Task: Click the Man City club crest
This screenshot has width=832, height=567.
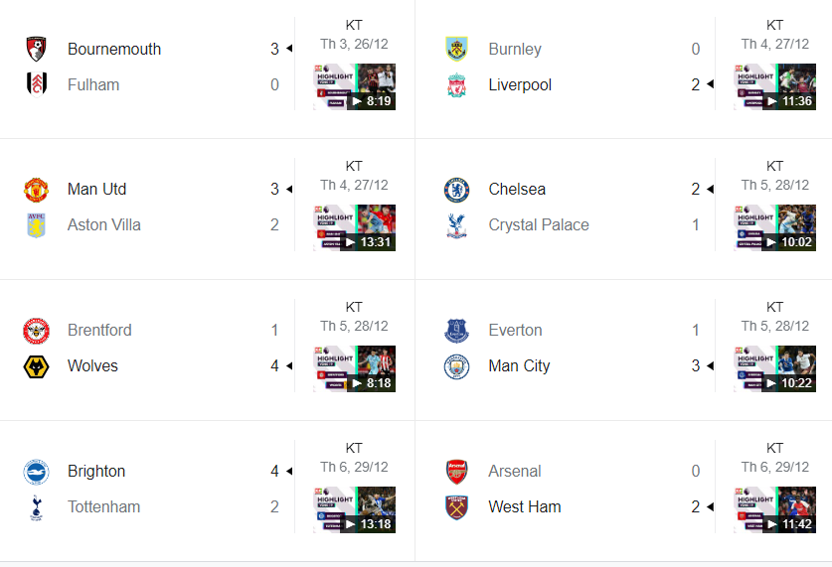Action: pos(457,366)
